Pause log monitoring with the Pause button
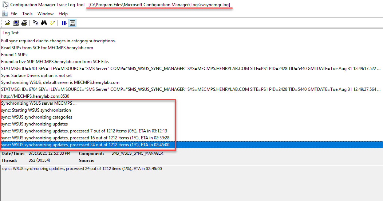This screenshot has height=201, width=383. point(64,23)
